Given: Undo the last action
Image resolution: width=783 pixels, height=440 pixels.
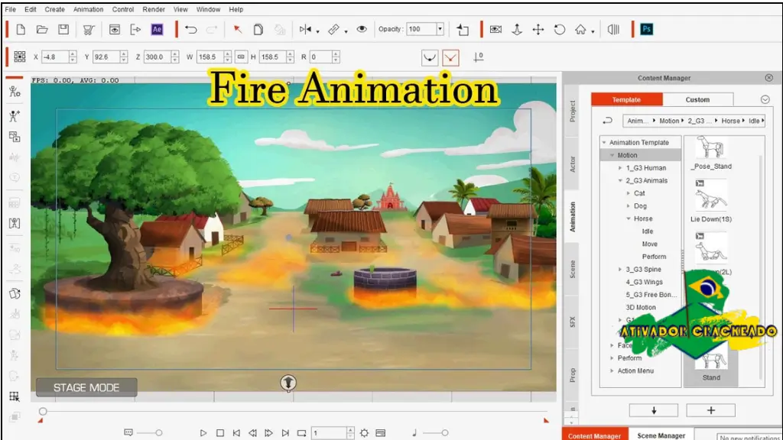Looking at the screenshot, I should pos(190,30).
